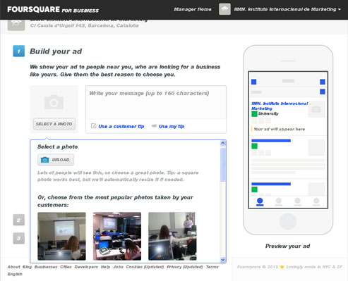Image resolution: width=348 pixels, height=281 pixels.
Task: Open the Cities footer link
Action: pos(66,267)
